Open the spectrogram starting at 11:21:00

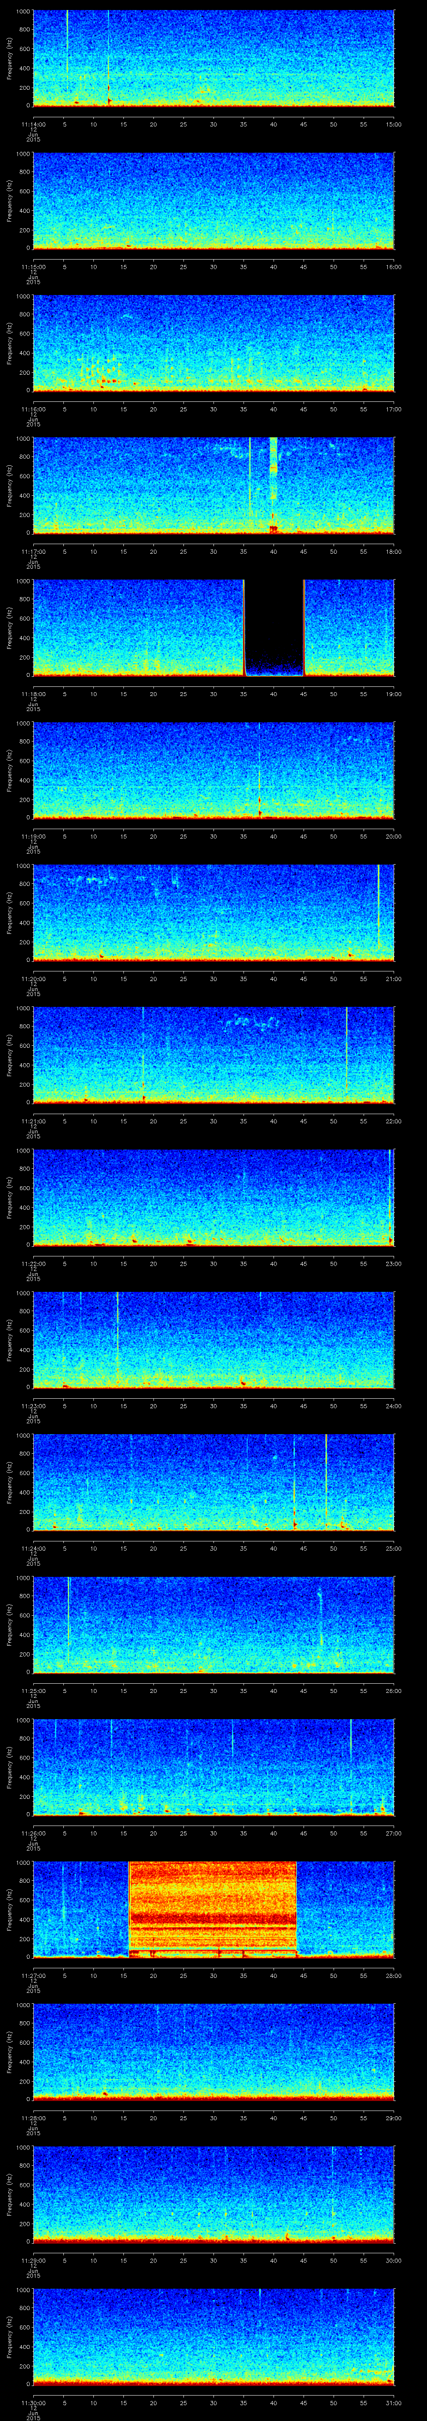213,1054
